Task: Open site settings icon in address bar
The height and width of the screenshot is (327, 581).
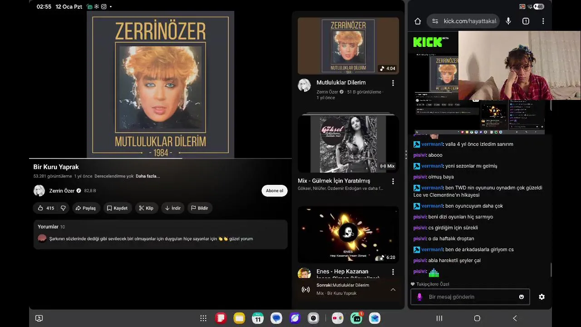Action: [435, 21]
